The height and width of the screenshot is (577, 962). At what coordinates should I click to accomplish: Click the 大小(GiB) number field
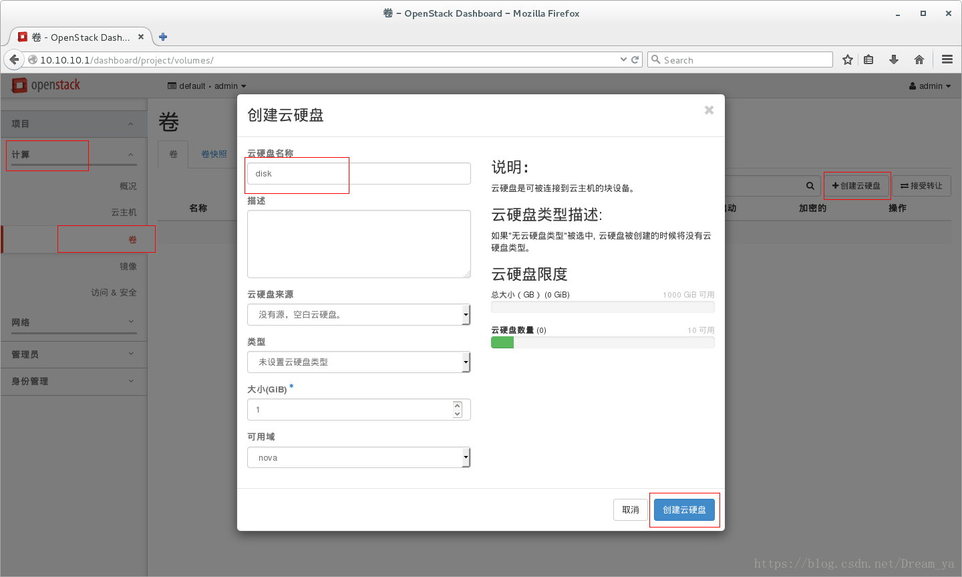point(359,409)
